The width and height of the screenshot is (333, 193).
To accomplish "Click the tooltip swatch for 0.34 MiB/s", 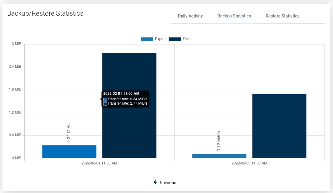I will (105, 99).
